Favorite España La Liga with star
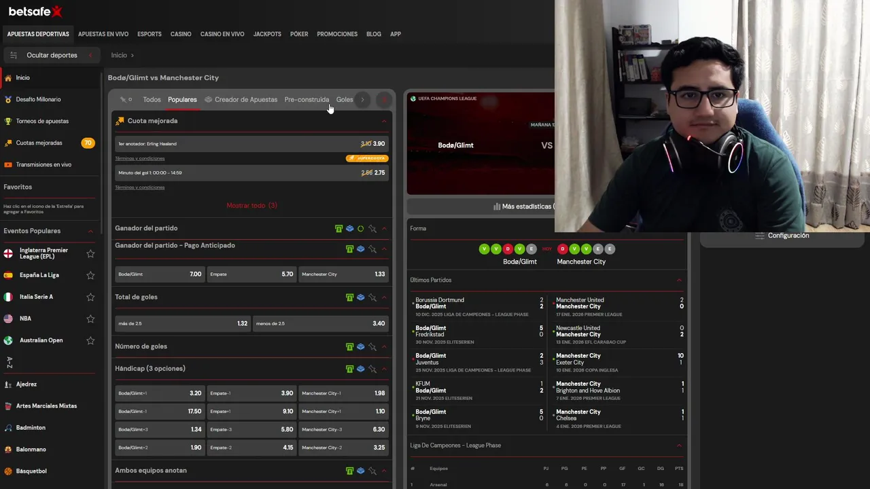The height and width of the screenshot is (489, 870). point(90,275)
